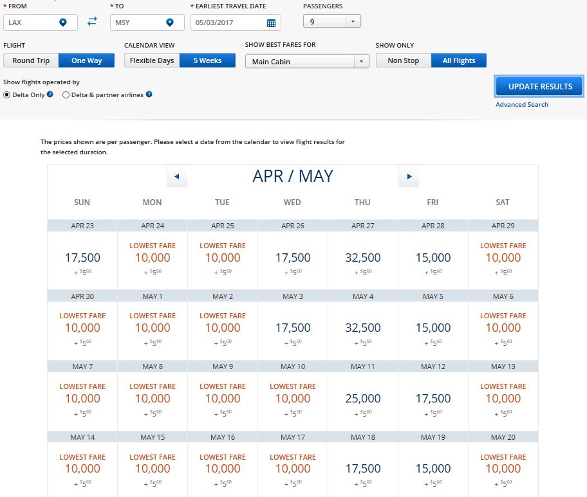Open the Advanced Search link
587x497 pixels.
click(521, 104)
